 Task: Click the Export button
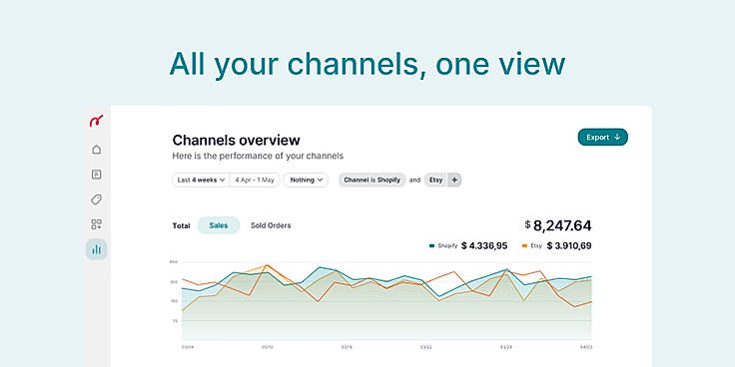(603, 138)
